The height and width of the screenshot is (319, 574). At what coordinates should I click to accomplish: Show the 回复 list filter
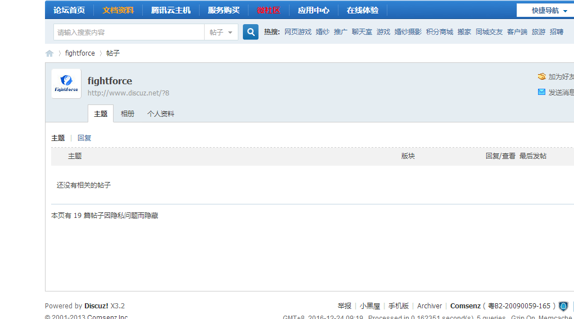(84, 138)
